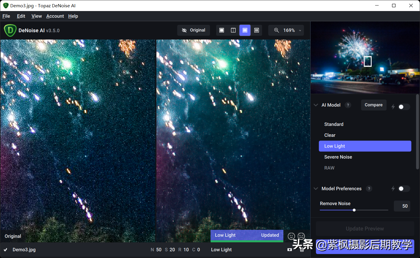Viewport: 420px width, 258px height.
Task: Toggle the Original view button
Action: 194,30
